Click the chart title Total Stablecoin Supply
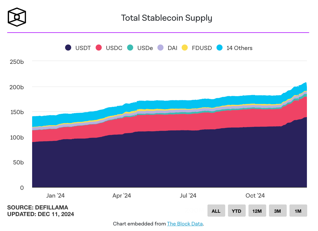 [x=166, y=18]
